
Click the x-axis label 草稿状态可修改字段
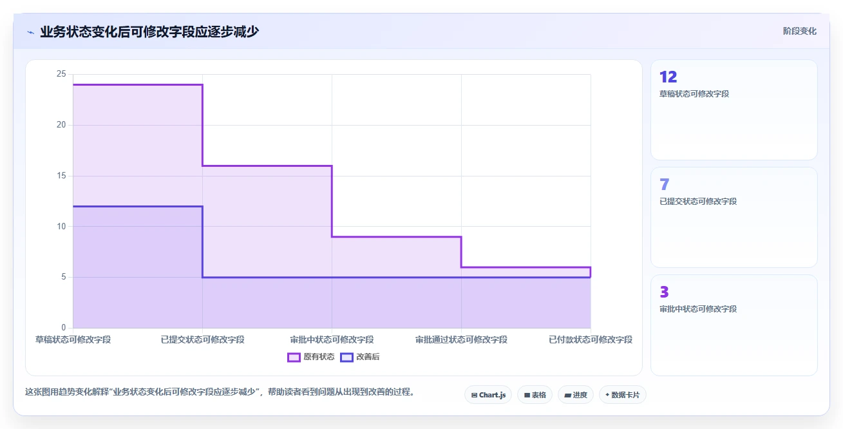coord(73,339)
